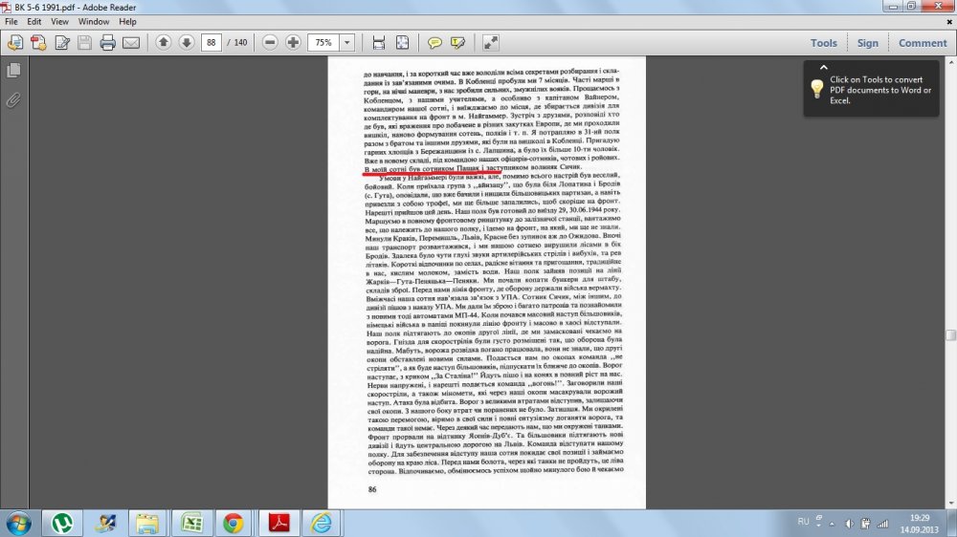Open the zoom percentage dropdown
Screen dimensions: 957x537
coord(345,43)
